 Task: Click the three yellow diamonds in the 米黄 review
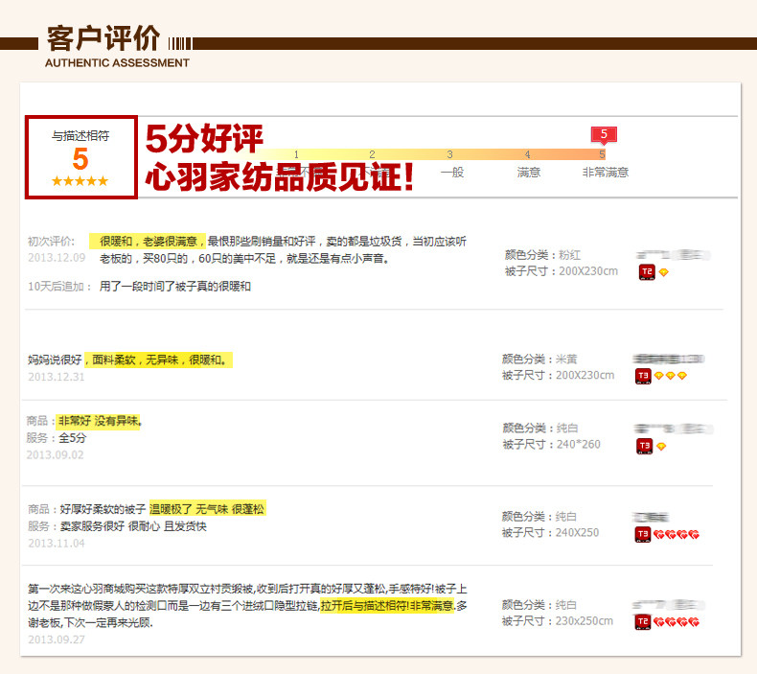671,376
